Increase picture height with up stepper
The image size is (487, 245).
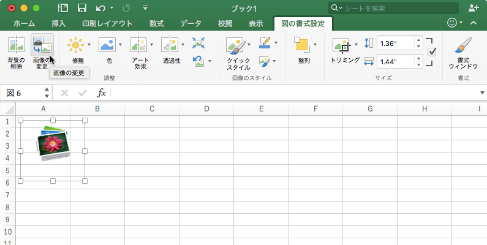click(x=418, y=40)
